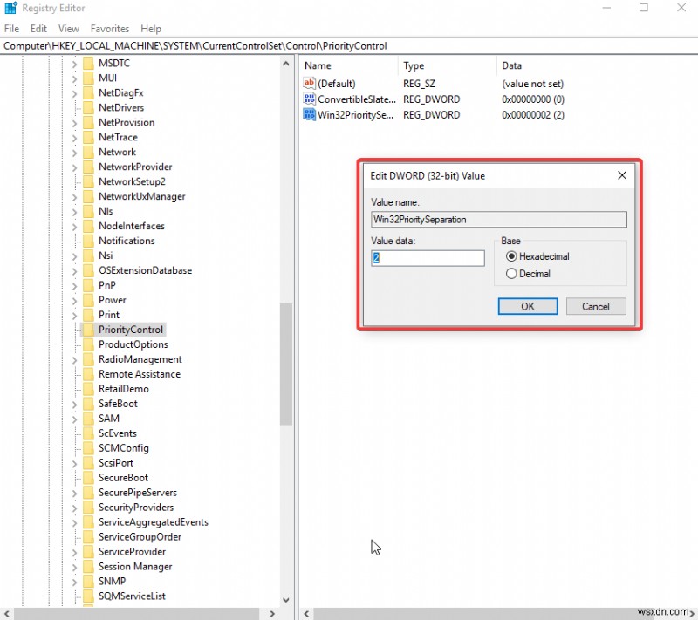Click the PriorityControl folder icon
The image size is (698, 620).
point(87,330)
